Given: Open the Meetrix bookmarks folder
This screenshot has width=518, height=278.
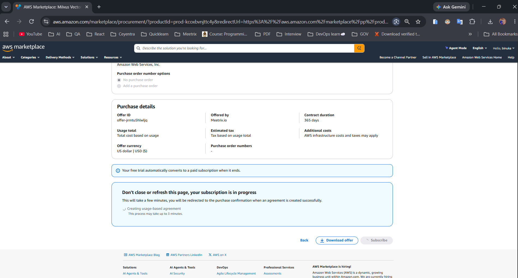Looking at the screenshot, I should 186,34.
